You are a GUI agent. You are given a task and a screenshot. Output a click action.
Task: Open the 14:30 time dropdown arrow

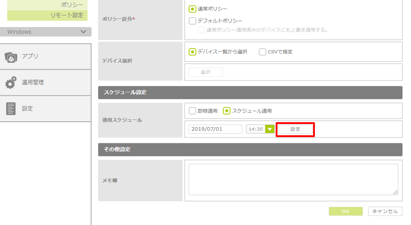tap(270, 129)
